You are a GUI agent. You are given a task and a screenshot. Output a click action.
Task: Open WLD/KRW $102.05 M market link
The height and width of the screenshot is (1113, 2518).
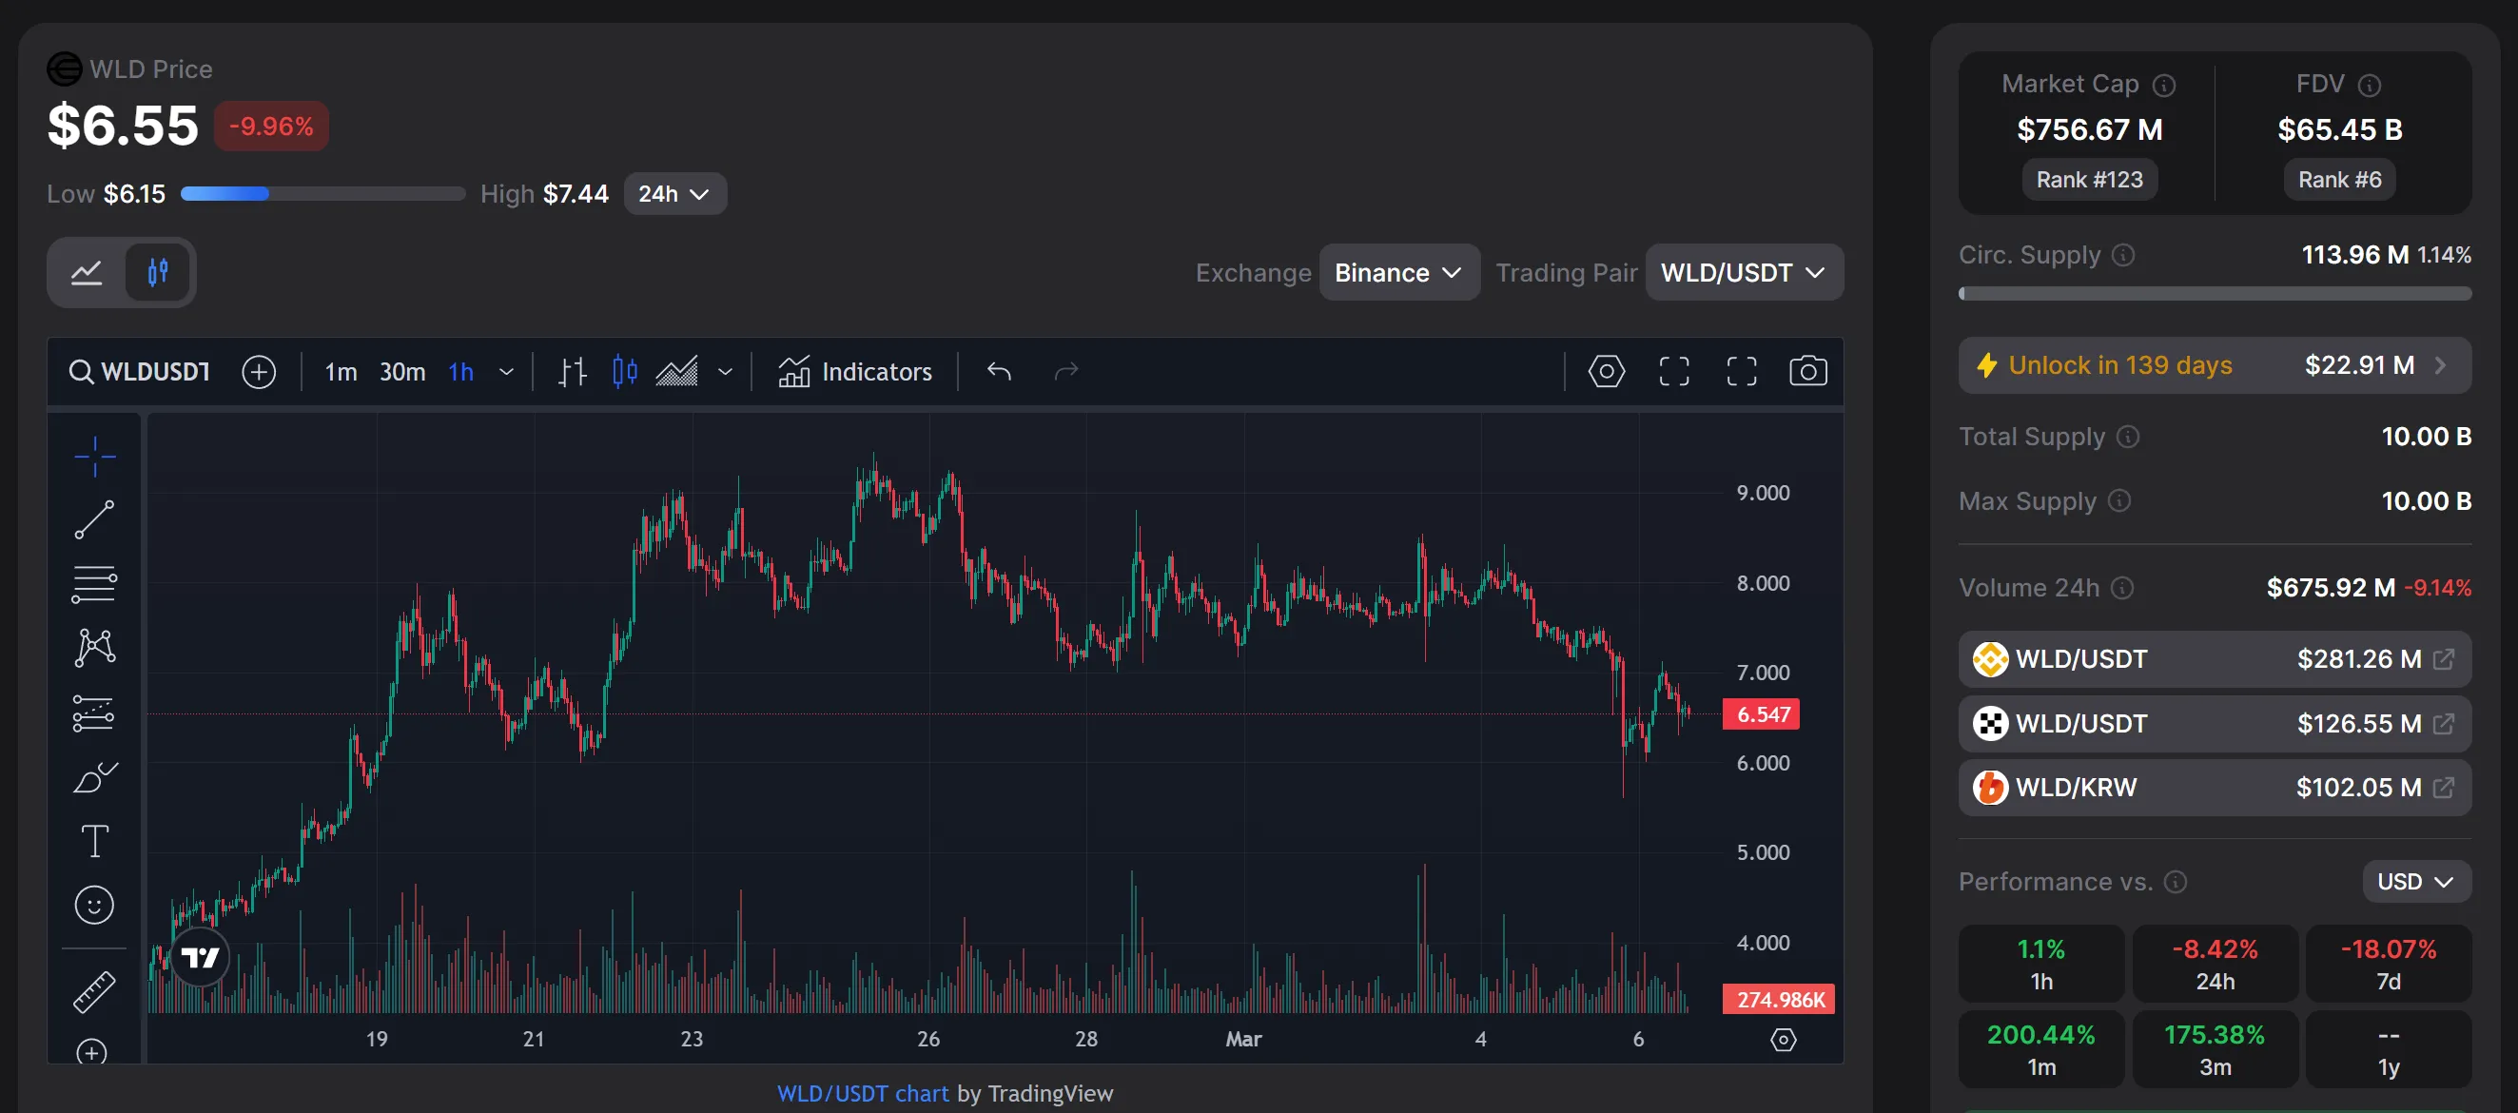[2214, 788]
